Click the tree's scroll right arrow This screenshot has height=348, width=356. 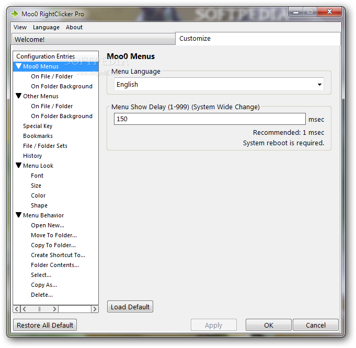point(95,309)
